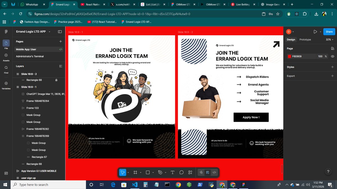Toggle the left sidebar panel
Viewport: 337px width, 189px height.
point(60,32)
